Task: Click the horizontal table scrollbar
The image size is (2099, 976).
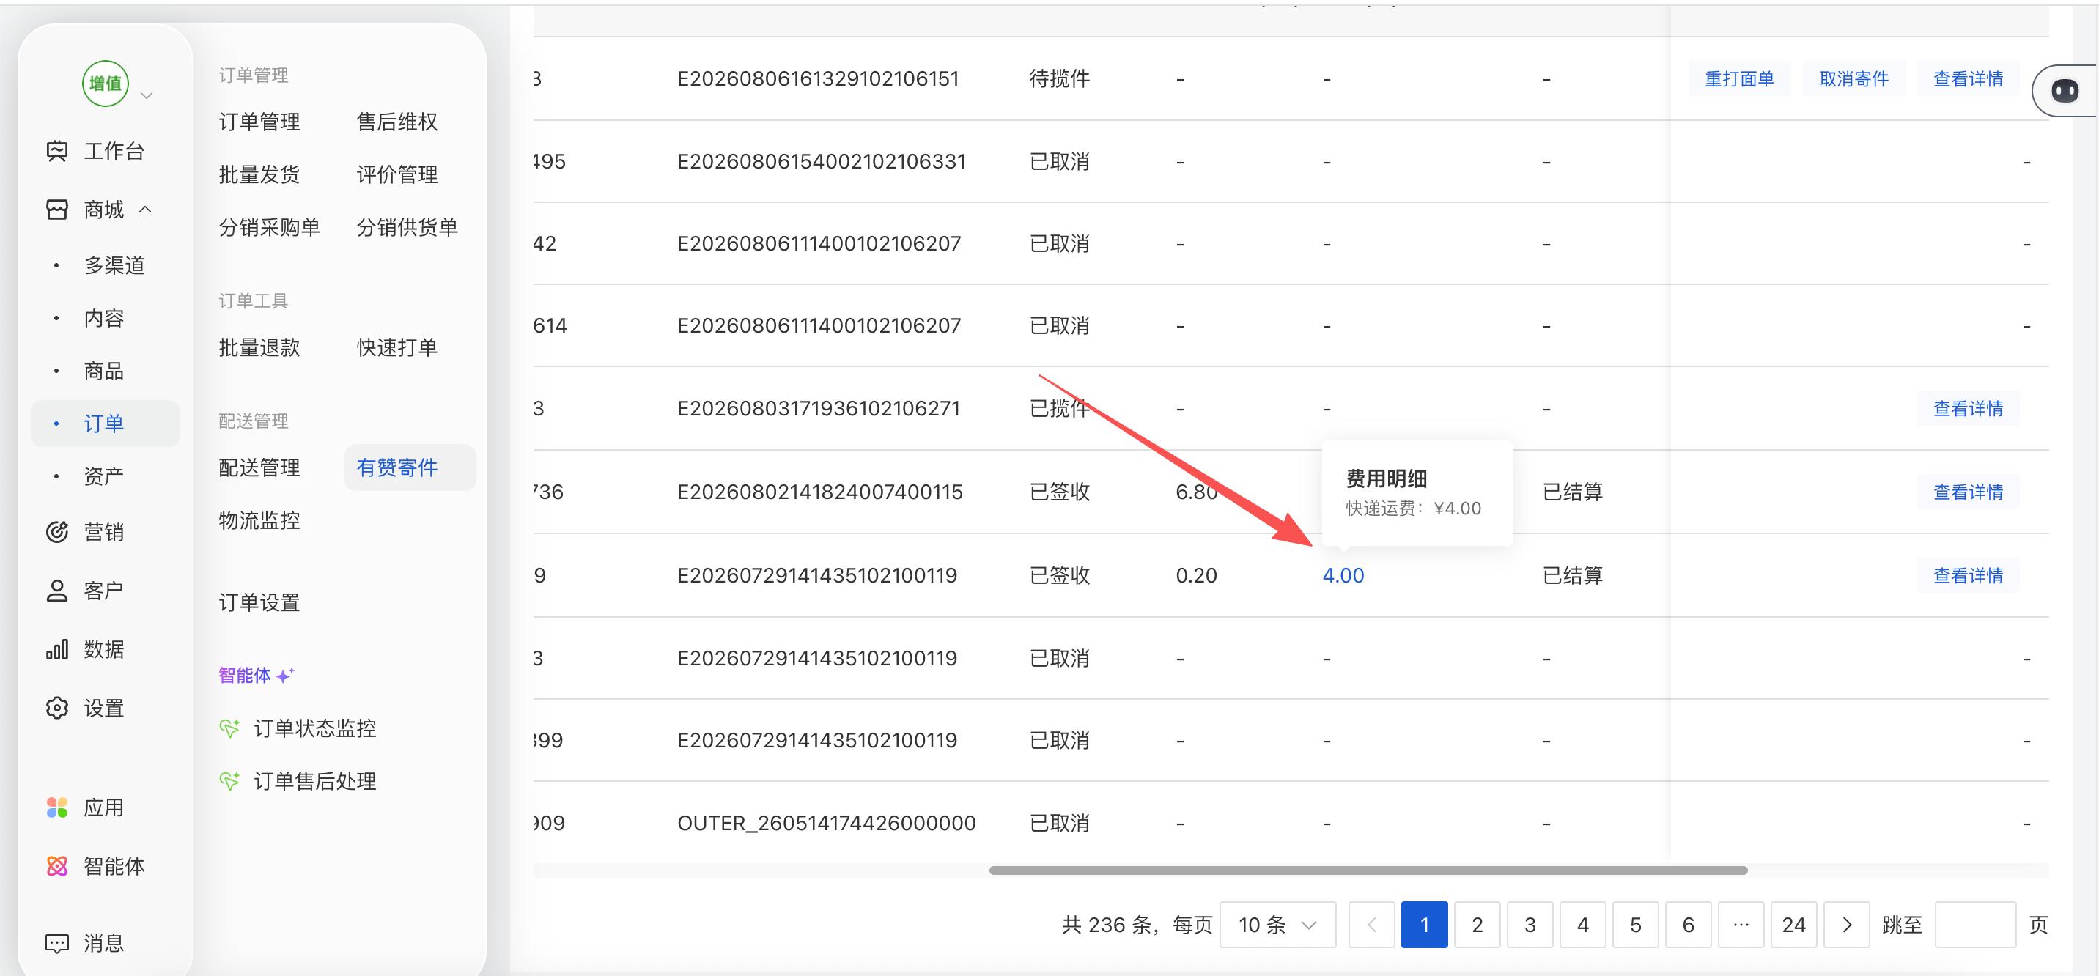Action: [x=1368, y=870]
